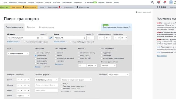Open the Тендеры top menu

(x=31, y=2)
